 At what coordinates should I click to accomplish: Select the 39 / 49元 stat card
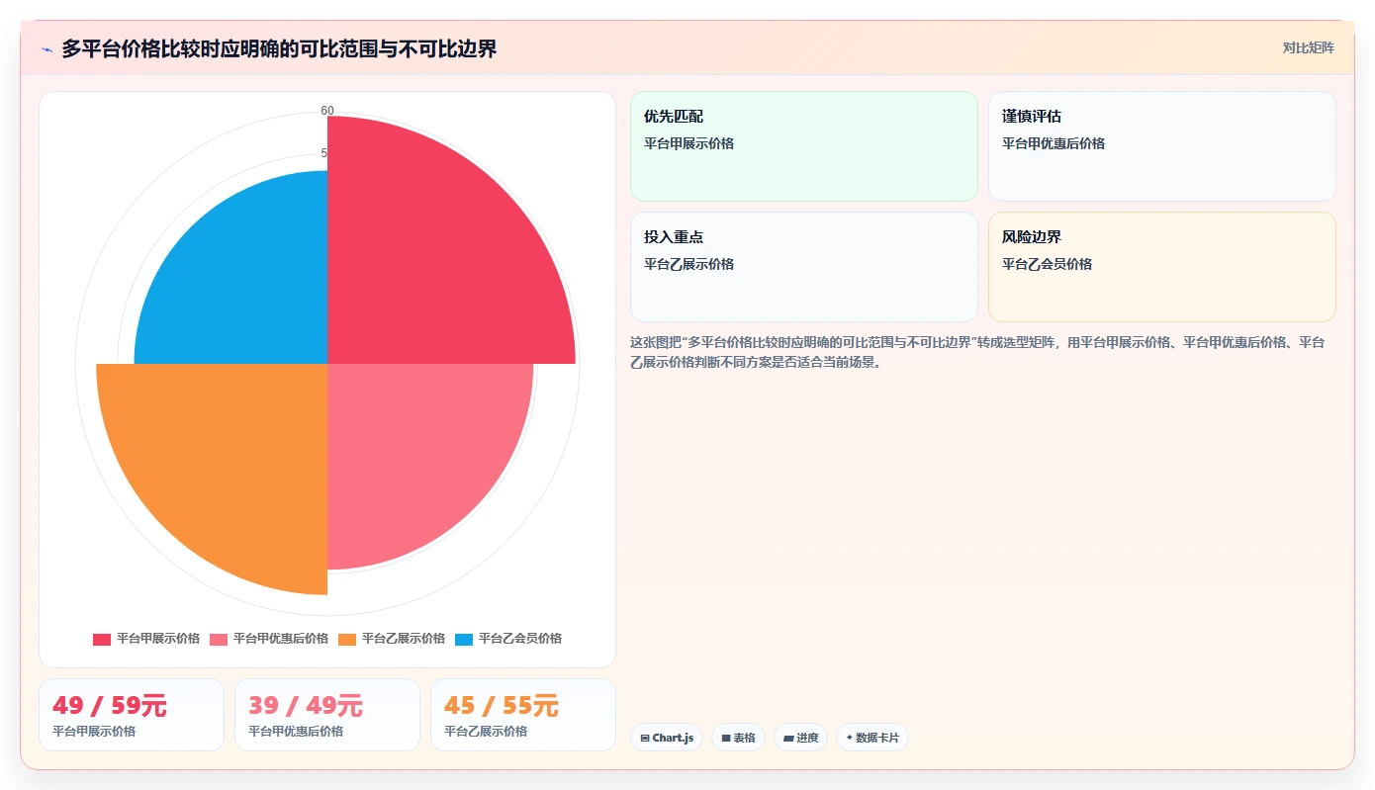pos(327,715)
